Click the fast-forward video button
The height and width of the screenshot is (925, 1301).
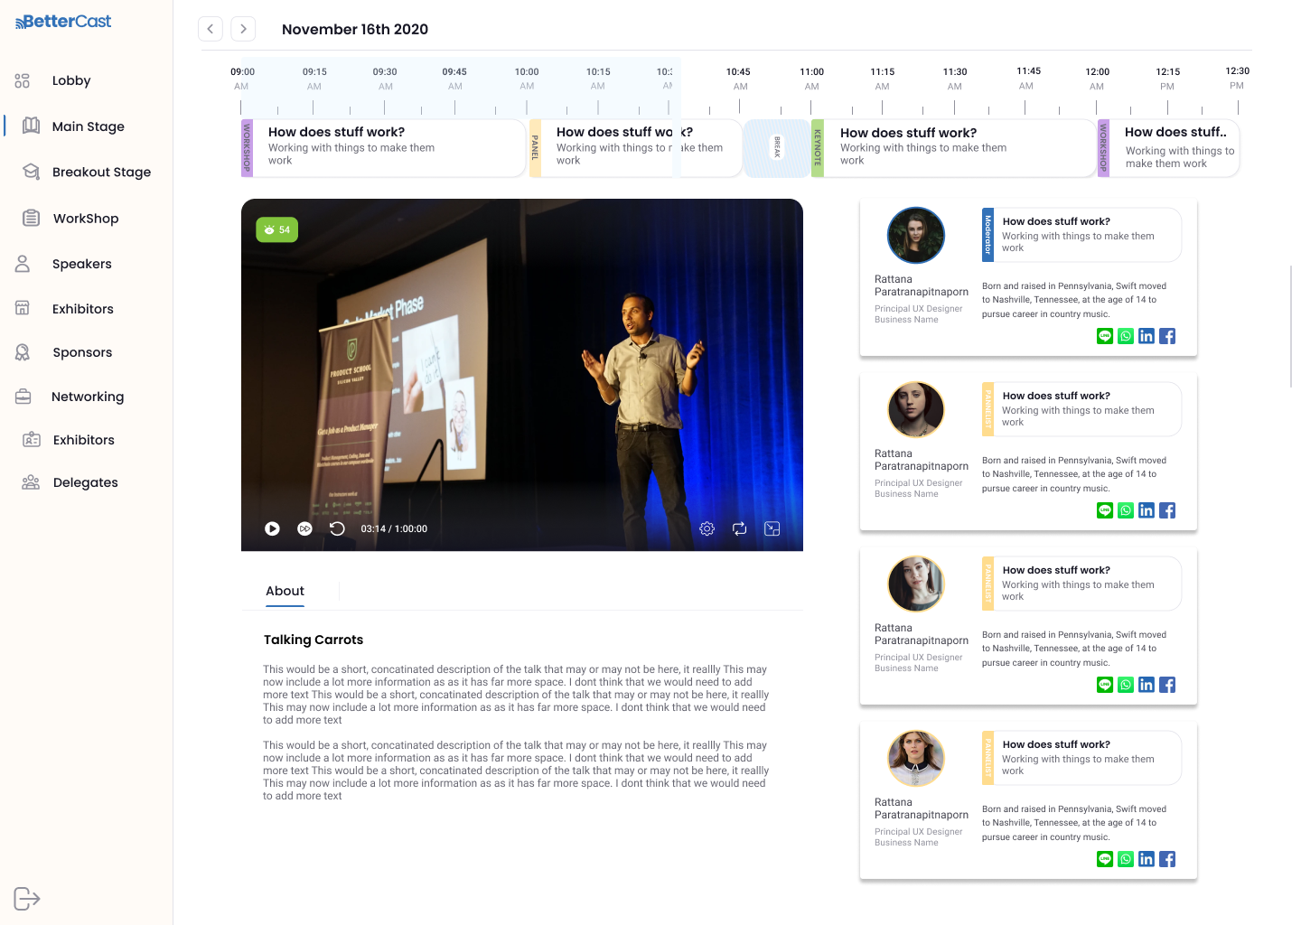(305, 528)
